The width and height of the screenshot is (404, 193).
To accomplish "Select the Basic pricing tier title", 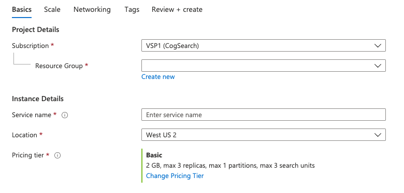I will coord(154,155).
